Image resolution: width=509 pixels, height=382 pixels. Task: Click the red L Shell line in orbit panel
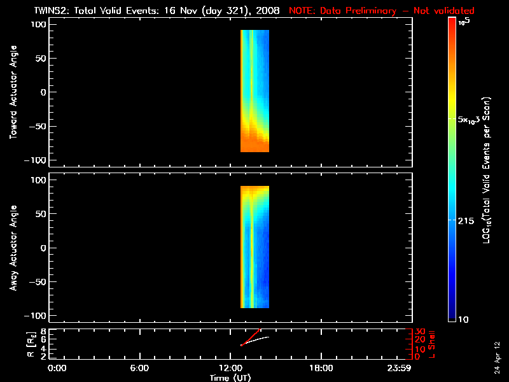(x=251, y=337)
